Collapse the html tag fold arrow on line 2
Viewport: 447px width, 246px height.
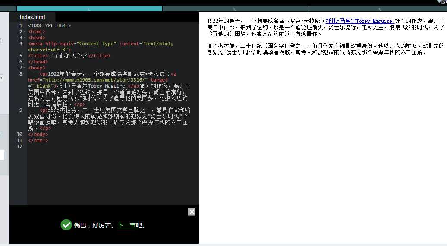click(25, 32)
